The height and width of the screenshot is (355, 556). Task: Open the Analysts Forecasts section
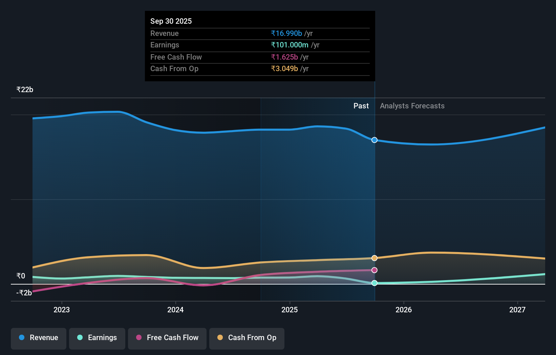(412, 106)
